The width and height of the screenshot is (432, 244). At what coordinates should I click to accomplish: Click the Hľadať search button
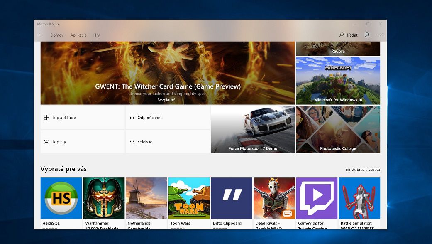349,35
